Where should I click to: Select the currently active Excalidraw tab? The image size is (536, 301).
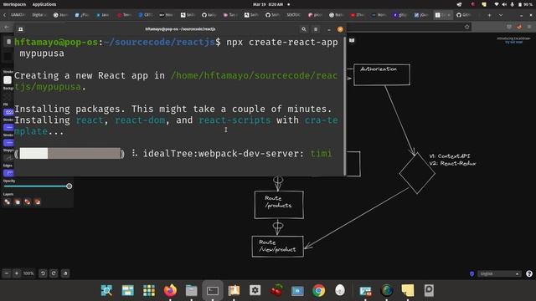tap(443, 15)
